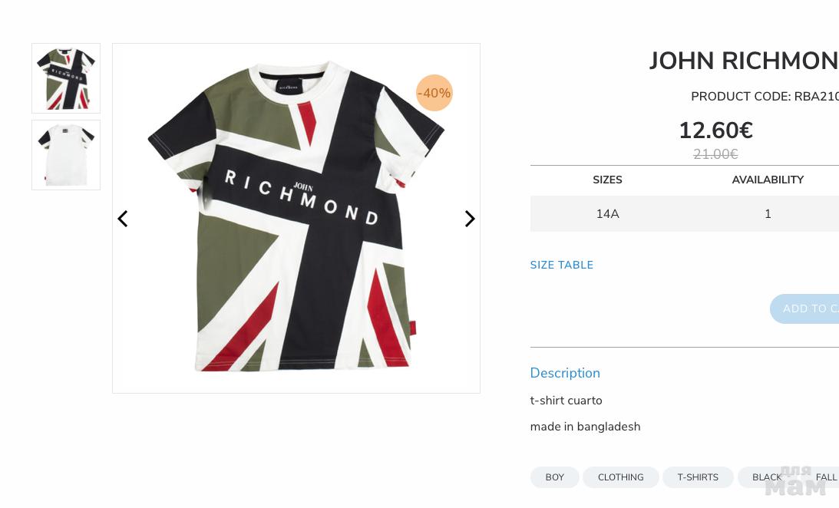Image resolution: width=839 pixels, height=508 pixels.
Task: Click the JOHN RICHMOND brand title
Action: click(x=743, y=61)
